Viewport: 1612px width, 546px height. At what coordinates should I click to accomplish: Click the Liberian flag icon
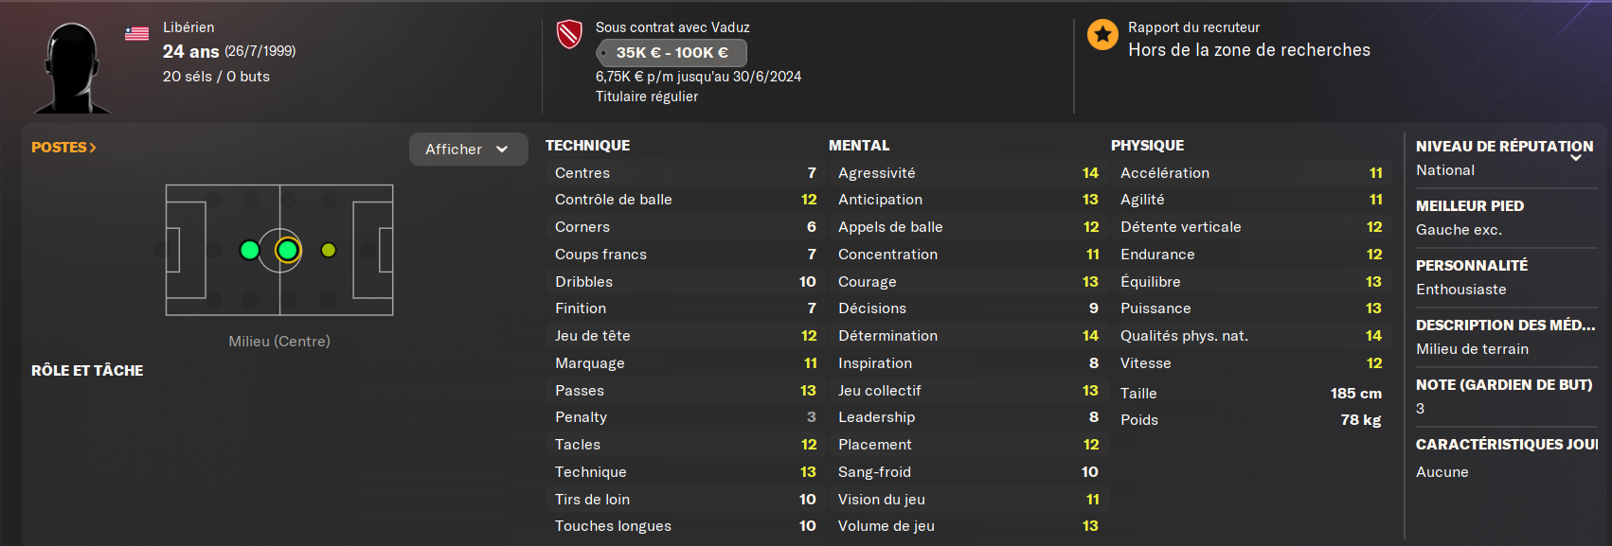tap(136, 33)
